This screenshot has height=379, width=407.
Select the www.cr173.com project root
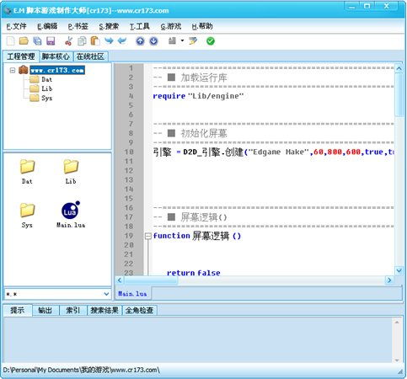[x=57, y=70]
